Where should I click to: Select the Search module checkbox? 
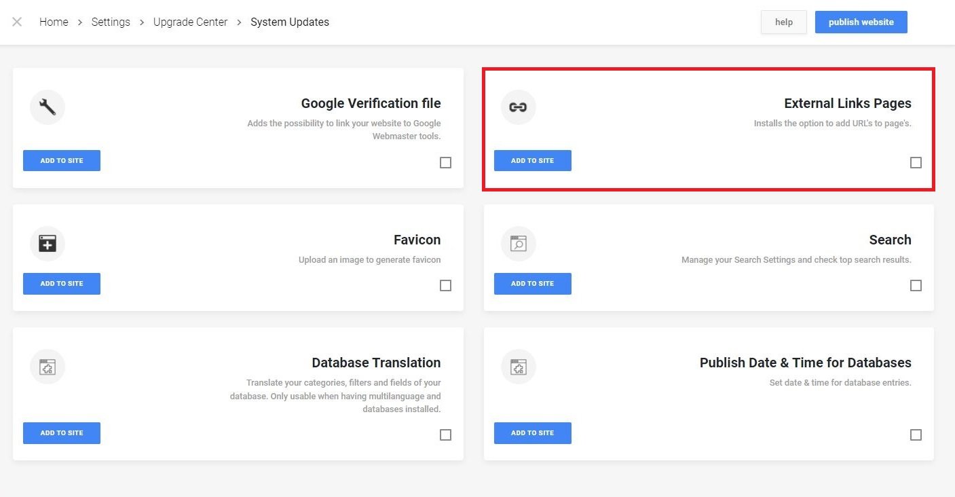[x=916, y=285]
